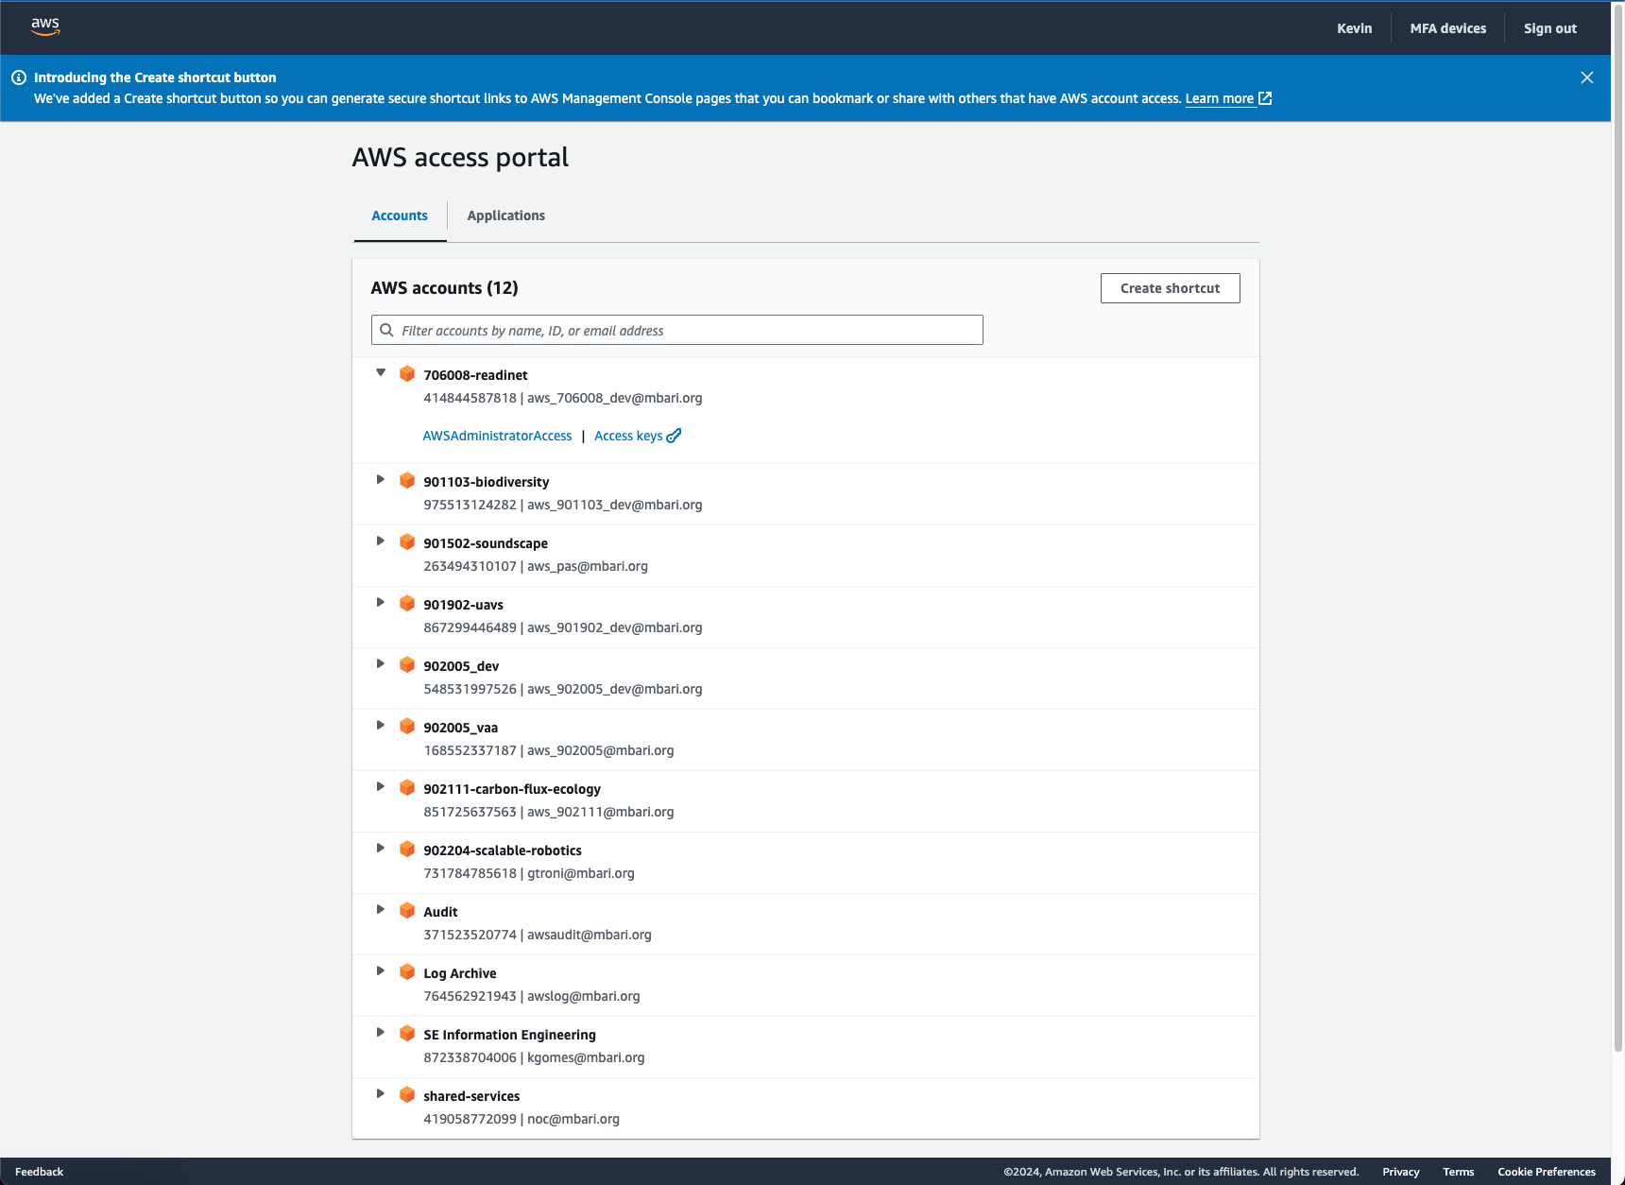Click the cube icon for 902111-carbon-flux-ecology
1625x1185 pixels.
407,787
